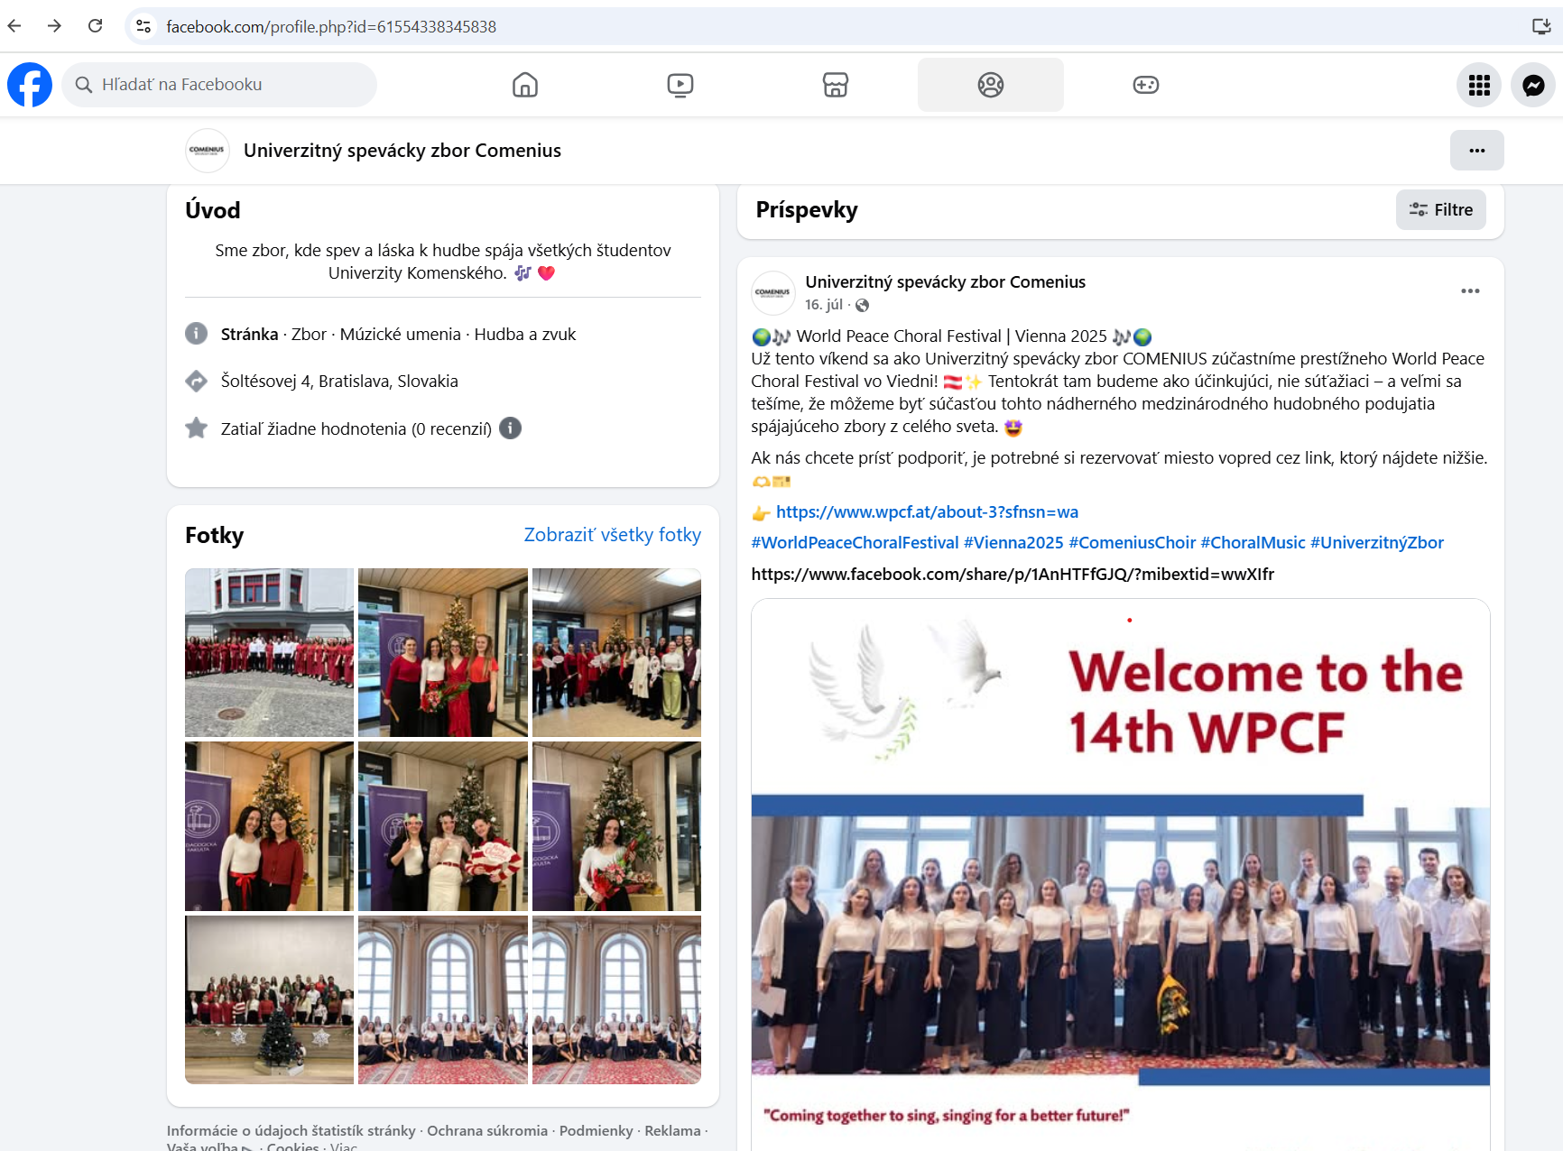The image size is (1563, 1151).
Task: Open Messenger chat icon
Action: 1532,85
